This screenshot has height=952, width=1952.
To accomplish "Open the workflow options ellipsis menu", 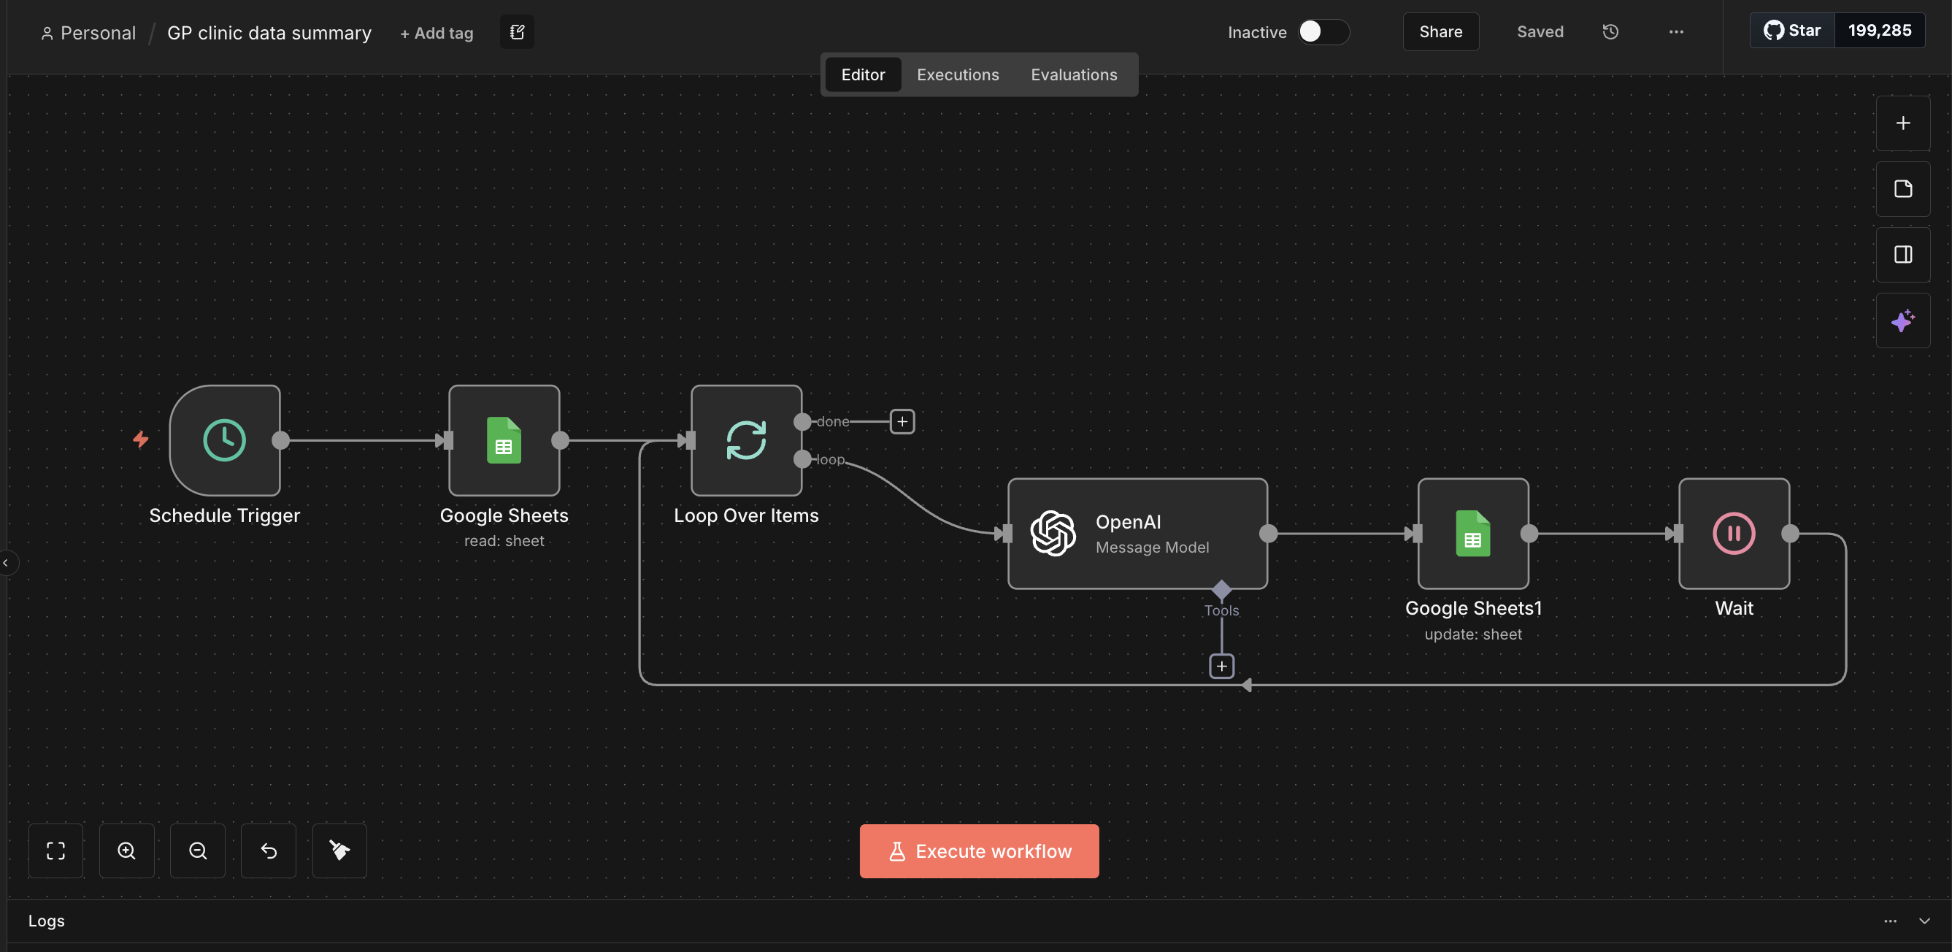I will (x=1676, y=32).
